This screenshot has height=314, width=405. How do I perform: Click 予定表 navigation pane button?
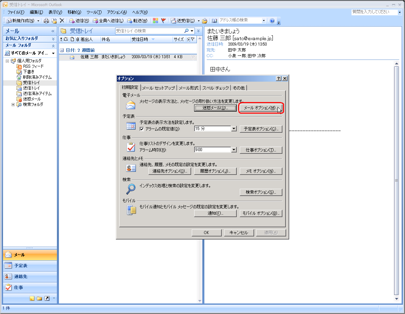coord(30,265)
